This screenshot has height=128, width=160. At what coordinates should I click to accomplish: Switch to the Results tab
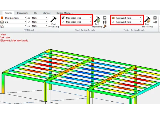click(x=8, y=13)
